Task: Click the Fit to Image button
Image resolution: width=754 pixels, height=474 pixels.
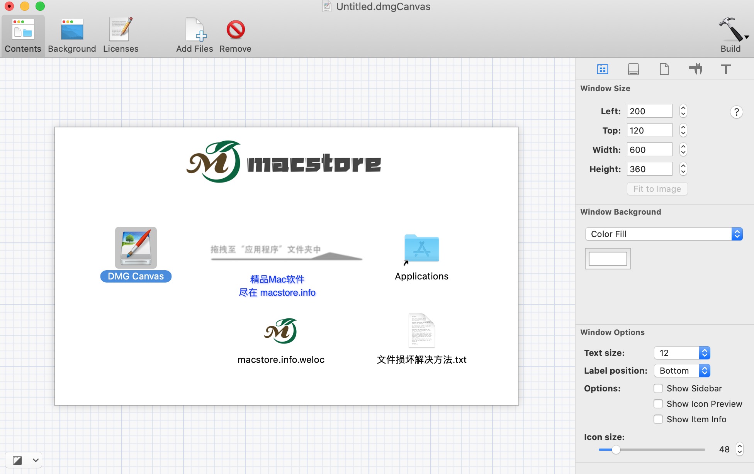Action: (x=657, y=189)
